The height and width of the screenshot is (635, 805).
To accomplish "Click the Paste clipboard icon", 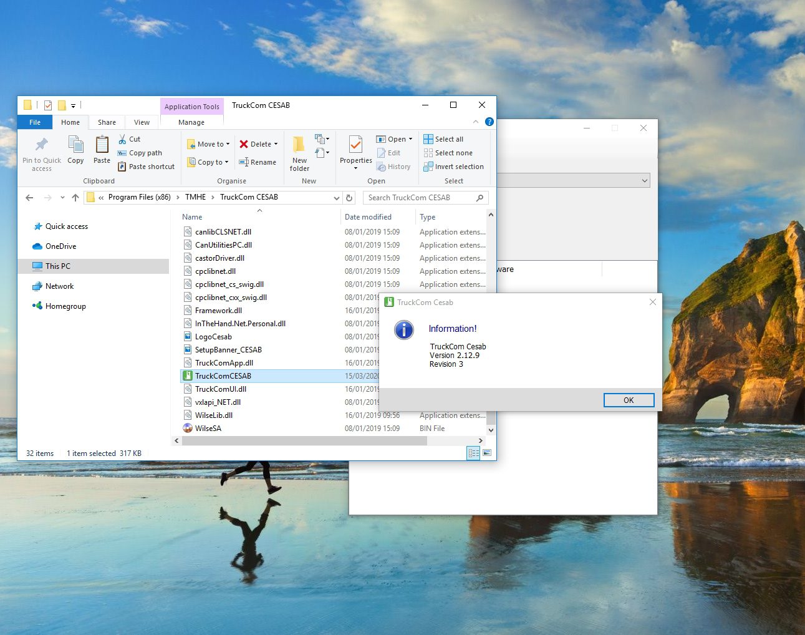I will [102, 145].
